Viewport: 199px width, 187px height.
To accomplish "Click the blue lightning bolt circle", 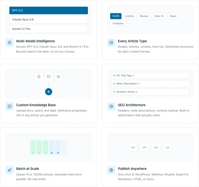I will [49, 92].
